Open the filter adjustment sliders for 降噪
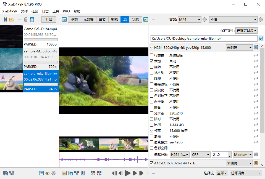The height and width of the screenshot is (179, 265). pyautogui.click(x=256, y=78)
